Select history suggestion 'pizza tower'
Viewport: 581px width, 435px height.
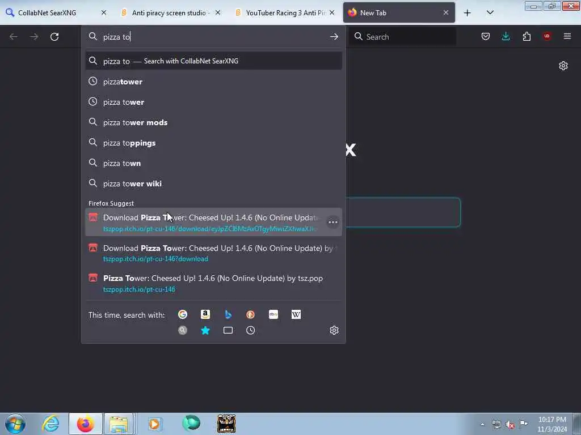tap(213, 102)
